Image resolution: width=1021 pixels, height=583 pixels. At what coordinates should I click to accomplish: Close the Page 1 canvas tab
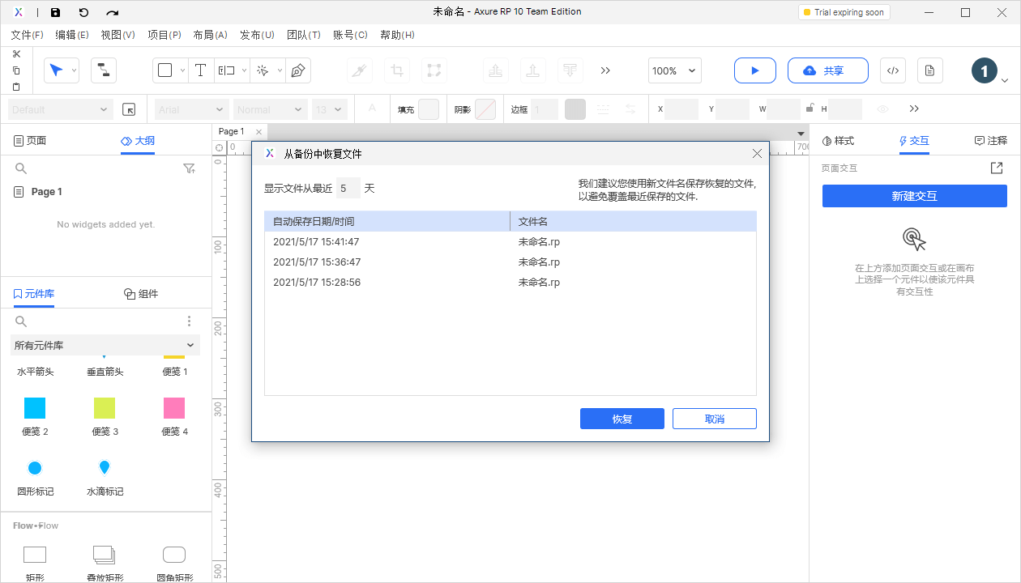coord(258,132)
